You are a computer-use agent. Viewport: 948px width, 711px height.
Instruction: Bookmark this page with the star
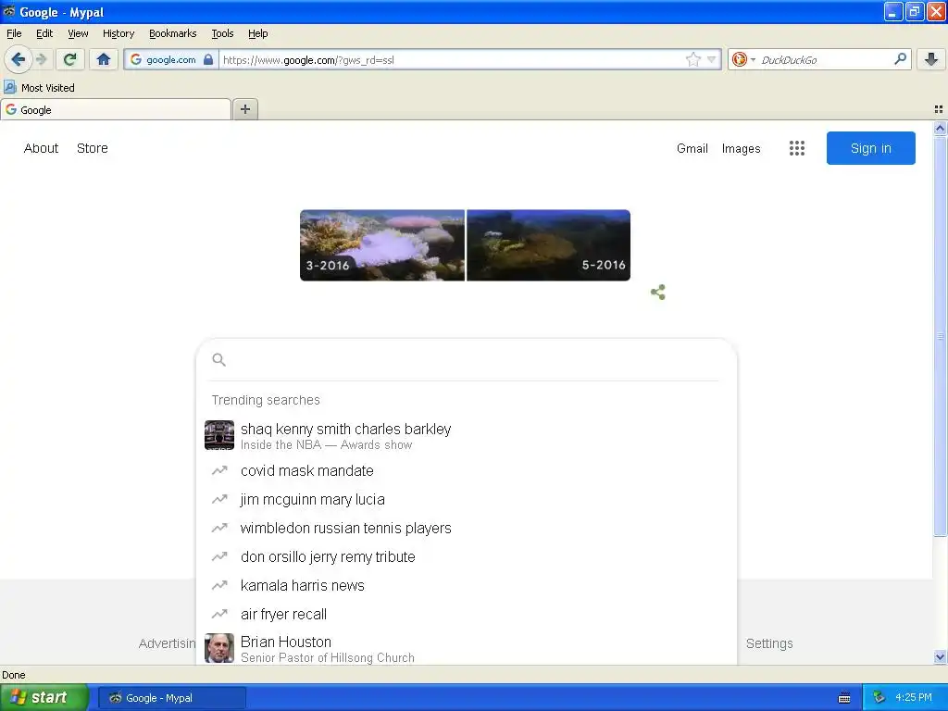click(x=692, y=59)
